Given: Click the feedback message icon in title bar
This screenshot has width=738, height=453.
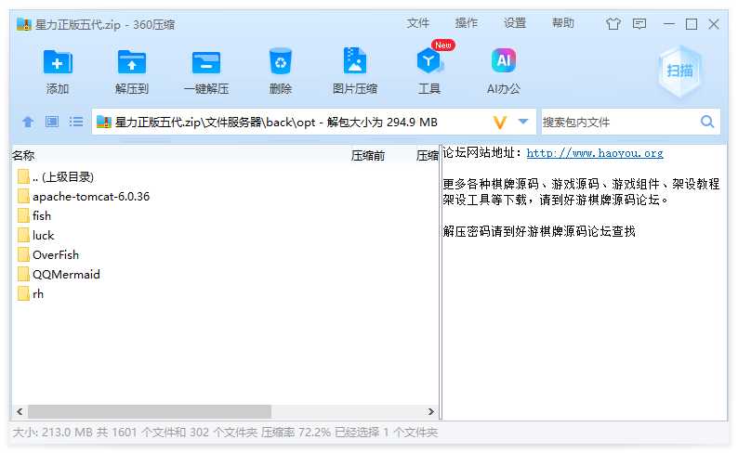Looking at the screenshot, I should [639, 23].
